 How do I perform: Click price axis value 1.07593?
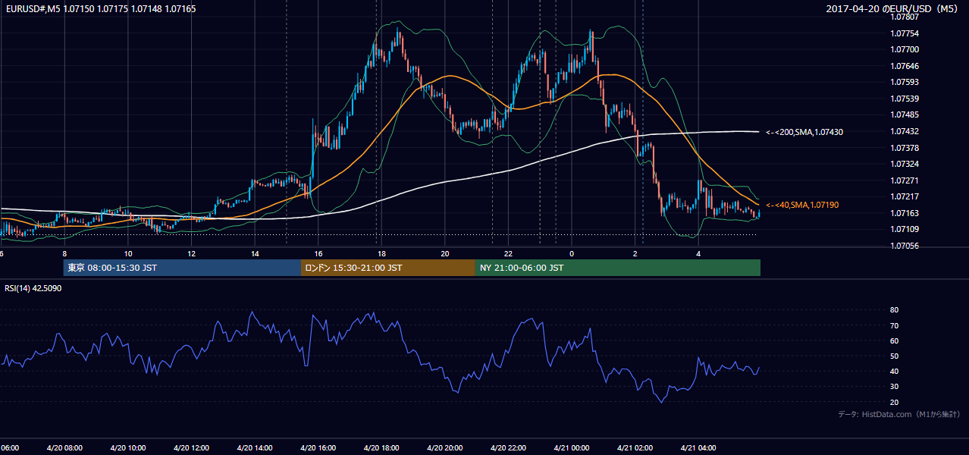[x=905, y=82]
